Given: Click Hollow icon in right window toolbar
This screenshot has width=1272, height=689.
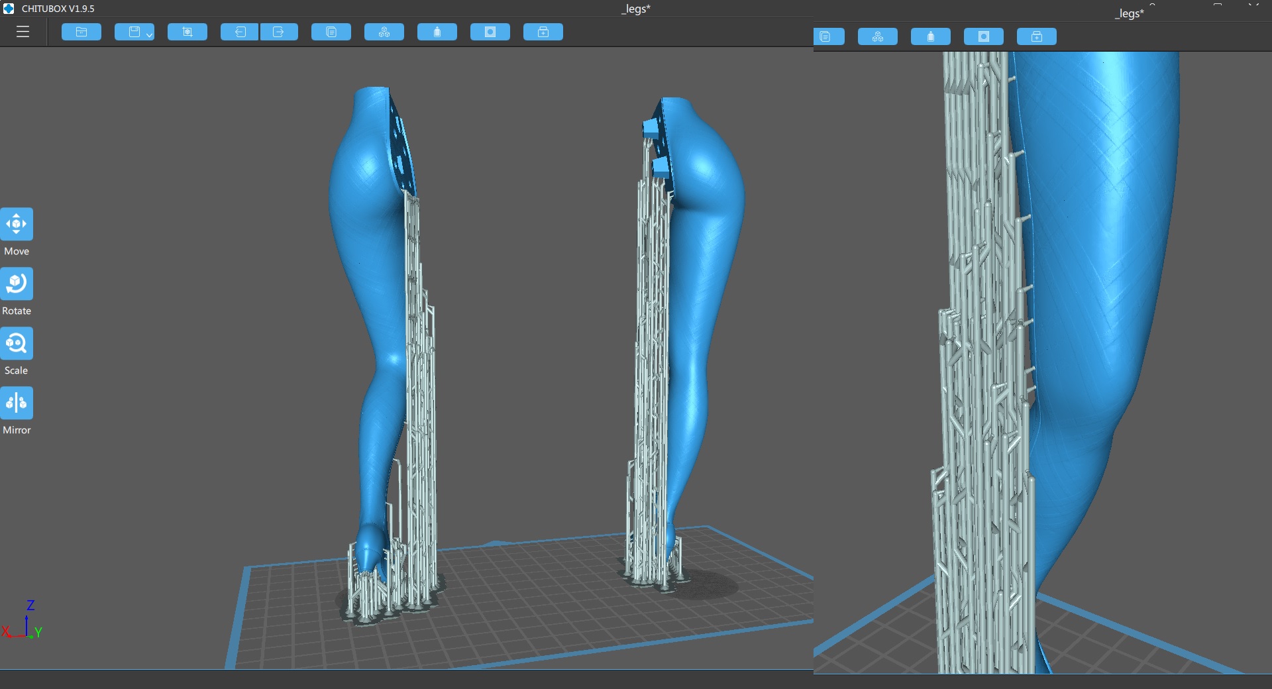Looking at the screenshot, I should click(x=931, y=36).
